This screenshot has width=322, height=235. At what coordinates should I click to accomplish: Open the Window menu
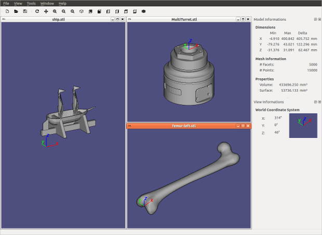click(x=47, y=3)
